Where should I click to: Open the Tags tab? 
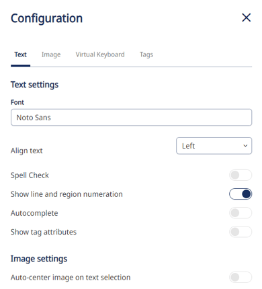[x=146, y=54]
